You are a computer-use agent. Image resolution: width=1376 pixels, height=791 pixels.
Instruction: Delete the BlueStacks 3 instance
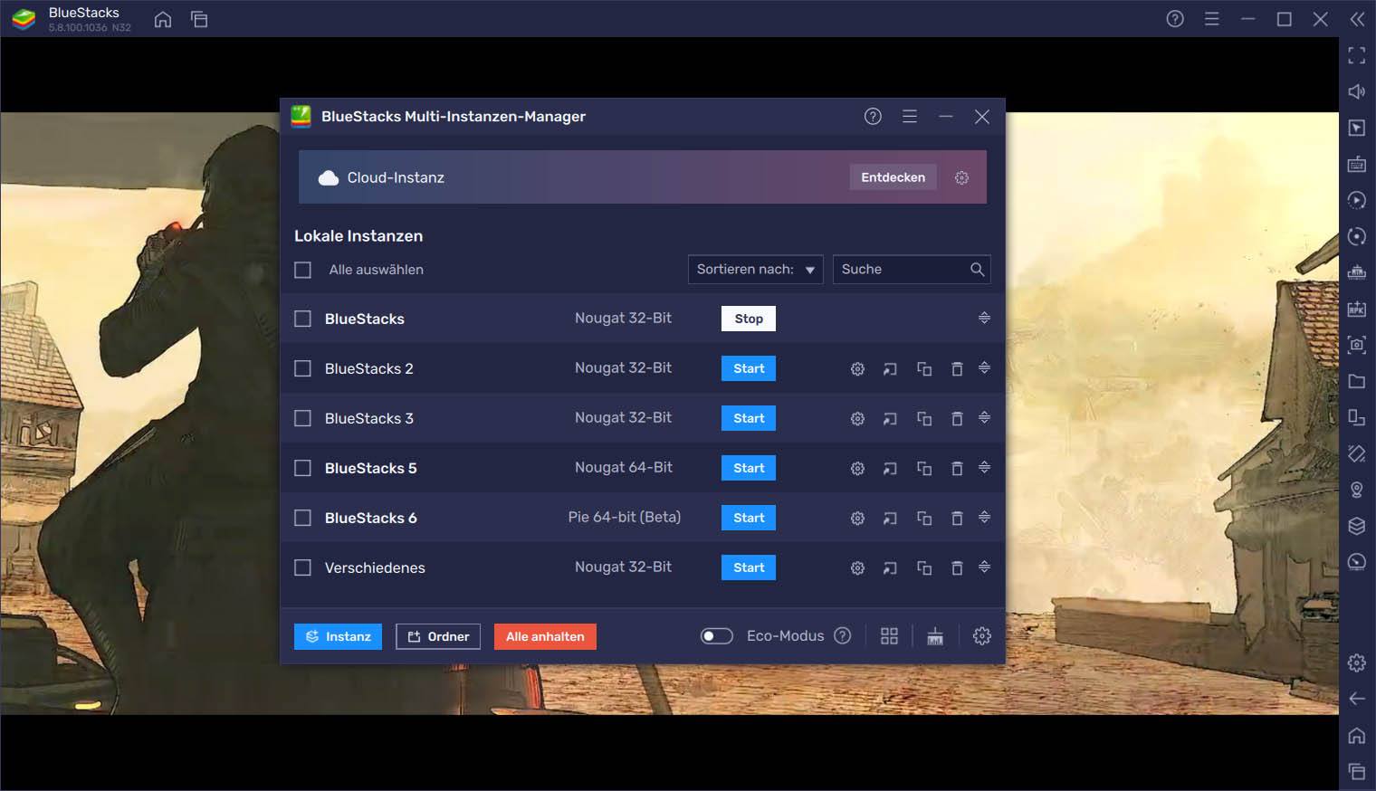point(957,418)
